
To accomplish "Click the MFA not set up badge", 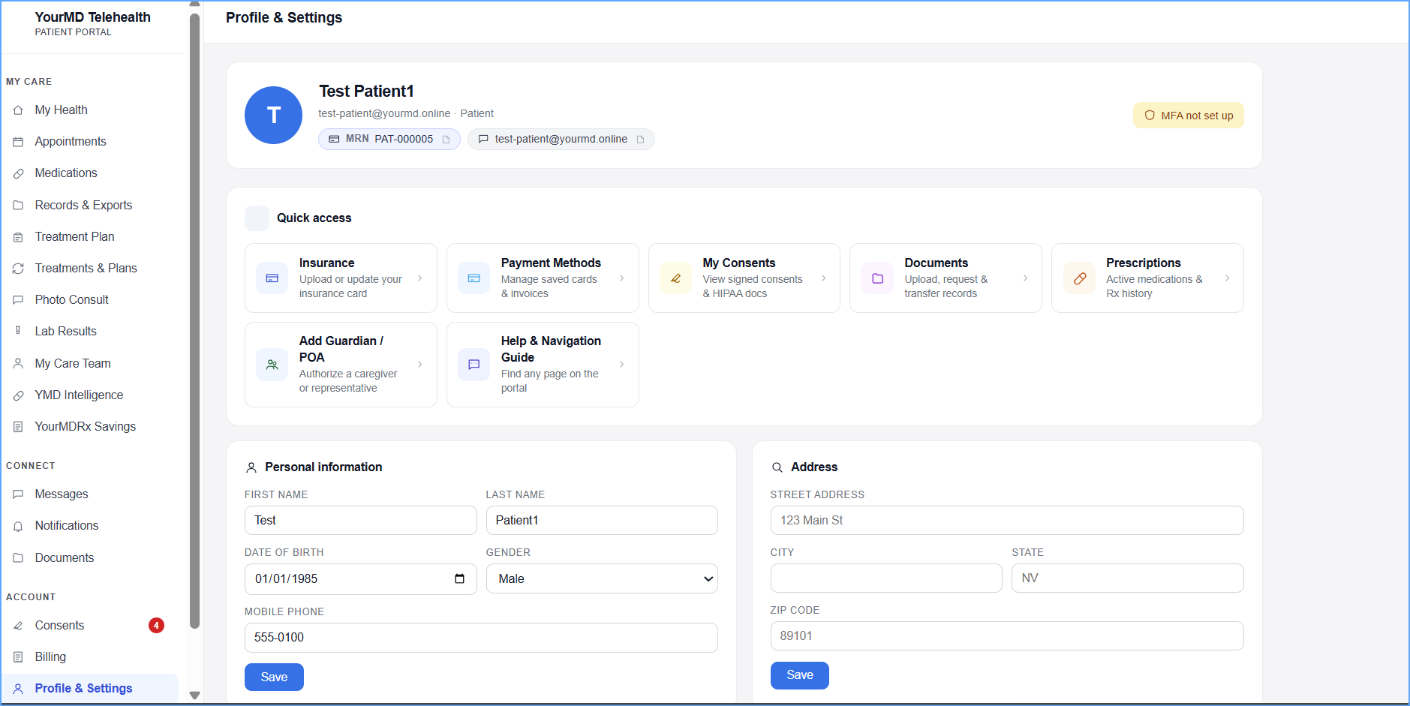I will tap(1189, 116).
